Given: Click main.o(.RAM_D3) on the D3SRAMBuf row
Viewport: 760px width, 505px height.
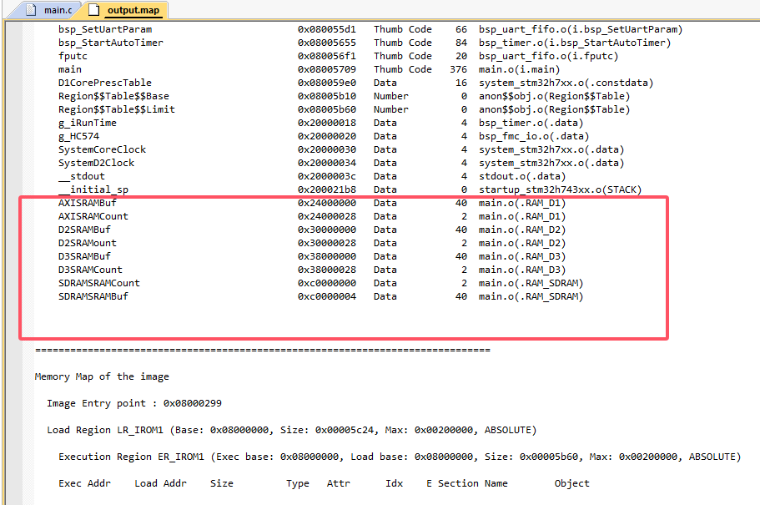Looking at the screenshot, I should tap(521, 256).
